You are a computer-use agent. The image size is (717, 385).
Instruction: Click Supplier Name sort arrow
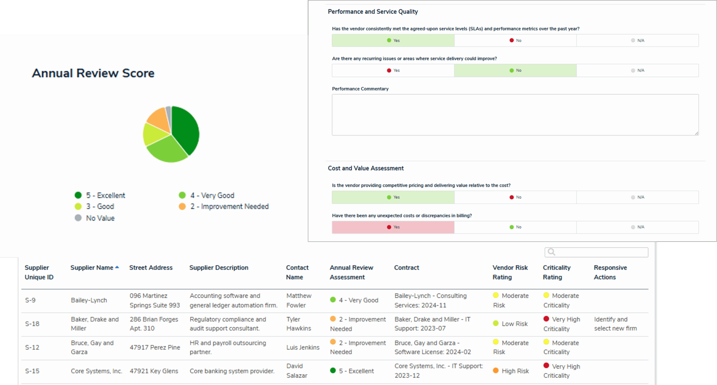click(117, 267)
